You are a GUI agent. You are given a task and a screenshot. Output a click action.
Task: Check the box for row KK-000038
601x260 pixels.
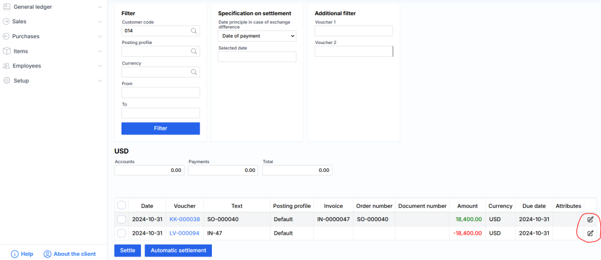click(x=121, y=219)
